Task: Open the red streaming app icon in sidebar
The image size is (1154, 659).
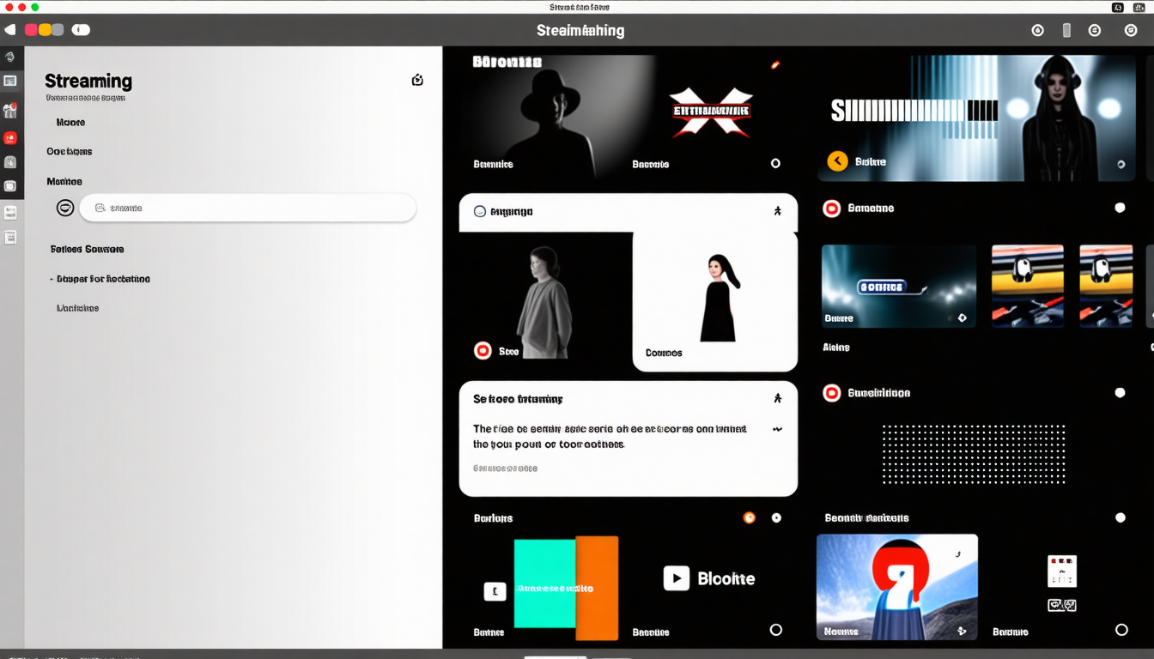Action: (11, 136)
